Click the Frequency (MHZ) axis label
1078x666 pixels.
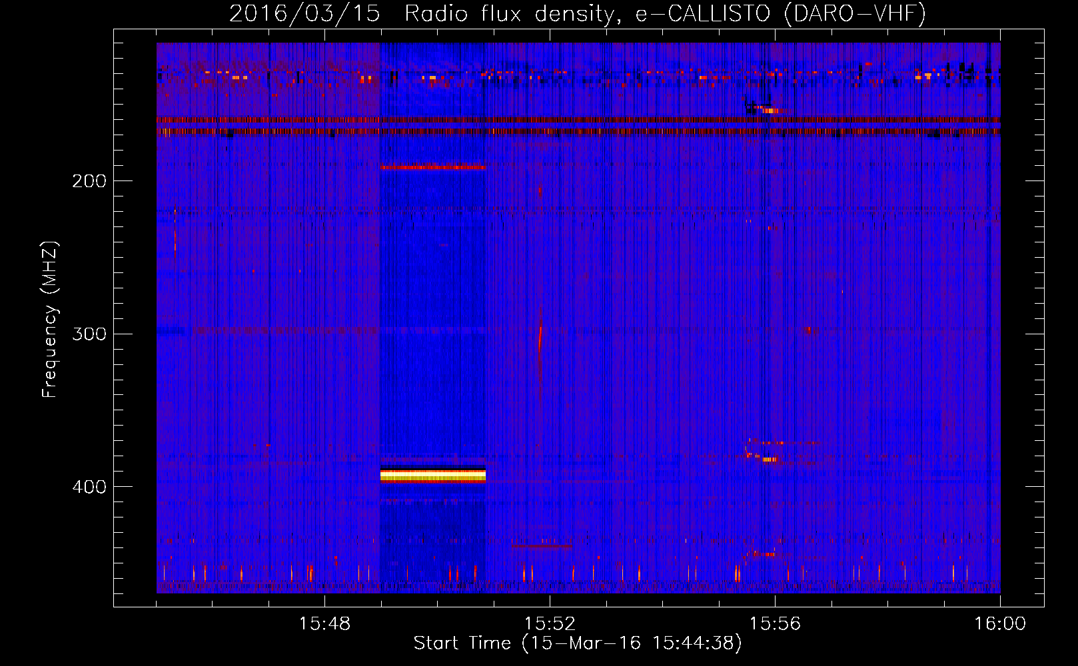[x=50, y=320]
